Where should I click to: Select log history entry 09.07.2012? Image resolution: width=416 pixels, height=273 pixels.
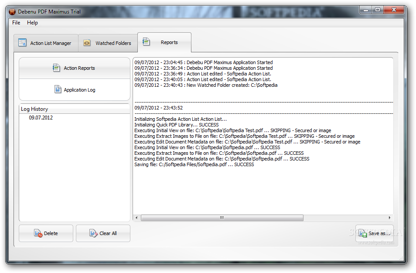41,118
